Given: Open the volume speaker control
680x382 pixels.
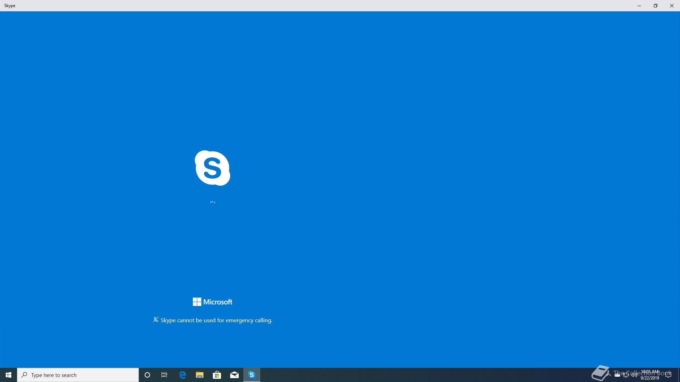Looking at the screenshot, I should [x=634, y=375].
